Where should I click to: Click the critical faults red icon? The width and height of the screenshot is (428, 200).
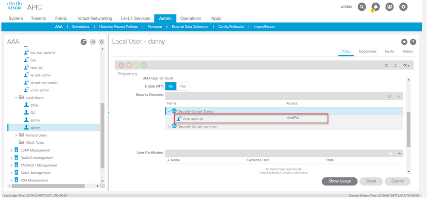point(121,65)
